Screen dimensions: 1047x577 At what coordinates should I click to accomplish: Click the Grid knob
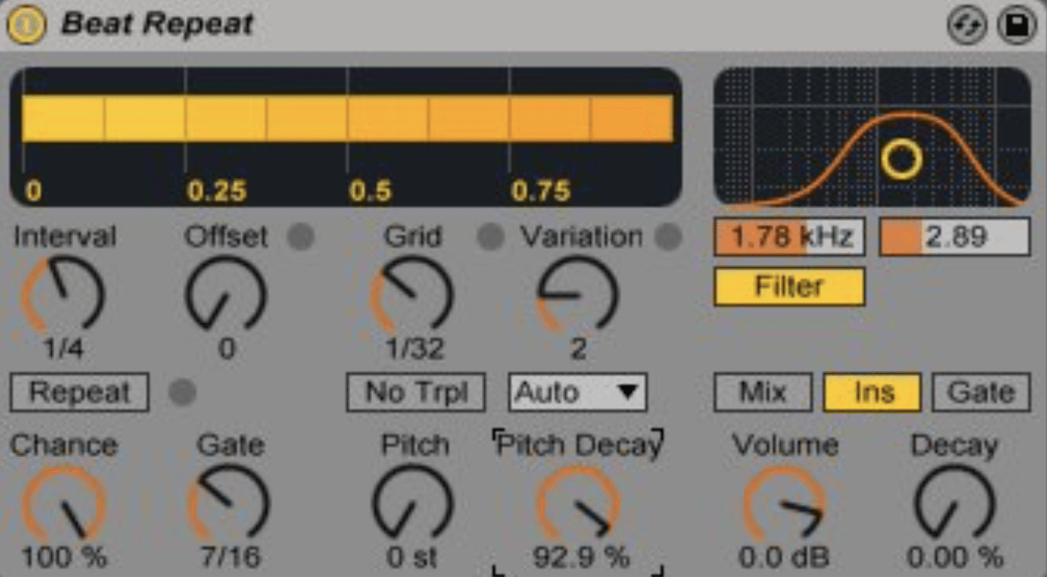pyautogui.click(x=412, y=294)
